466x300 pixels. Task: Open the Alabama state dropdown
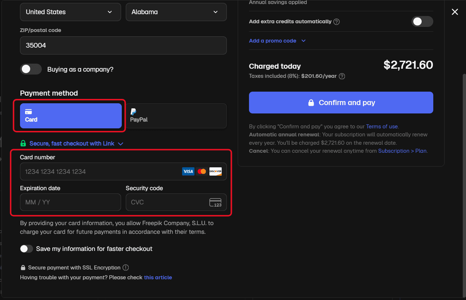tap(176, 12)
